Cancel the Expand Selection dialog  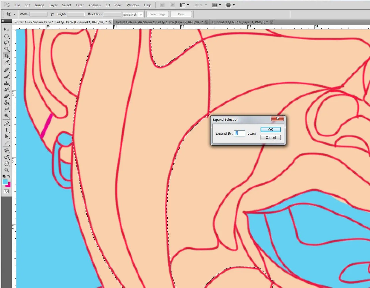[271, 138]
